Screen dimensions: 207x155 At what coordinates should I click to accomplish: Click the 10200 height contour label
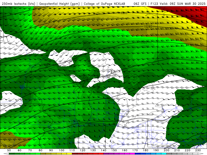[123, 13]
